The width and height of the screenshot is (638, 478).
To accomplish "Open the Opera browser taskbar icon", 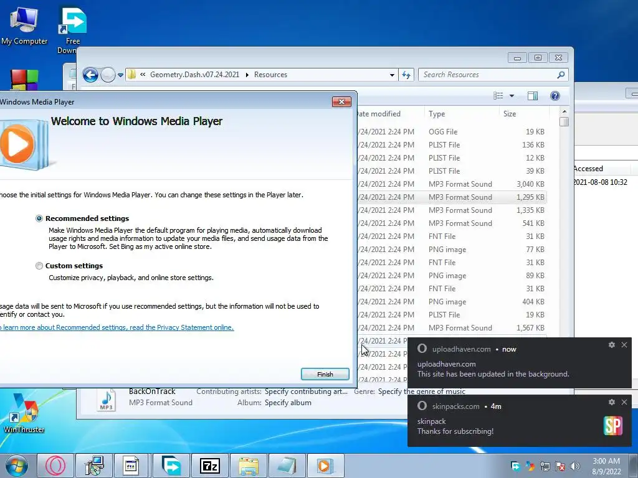I will click(x=55, y=466).
